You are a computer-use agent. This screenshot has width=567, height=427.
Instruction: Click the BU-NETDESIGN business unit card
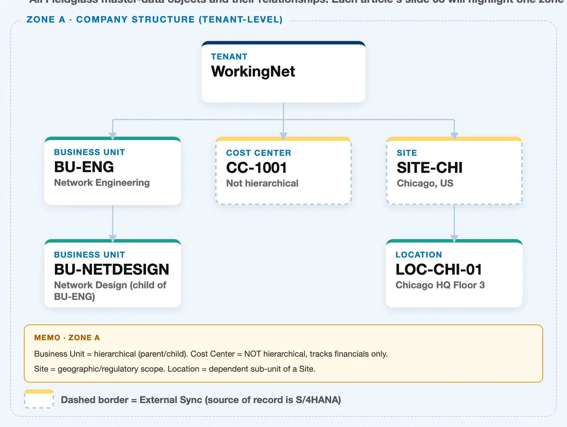click(x=113, y=273)
